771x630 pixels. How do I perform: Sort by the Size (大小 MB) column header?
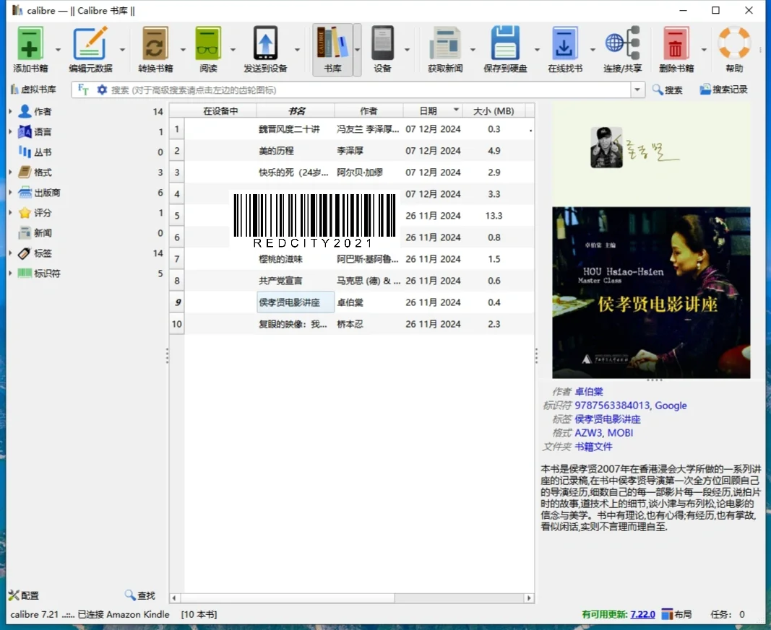494,111
